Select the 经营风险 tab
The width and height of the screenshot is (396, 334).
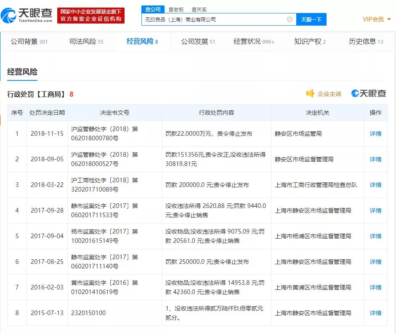tap(139, 42)
